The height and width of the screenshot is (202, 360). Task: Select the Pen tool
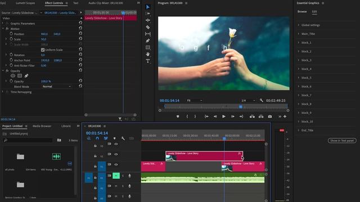click(x=147, y=40)
